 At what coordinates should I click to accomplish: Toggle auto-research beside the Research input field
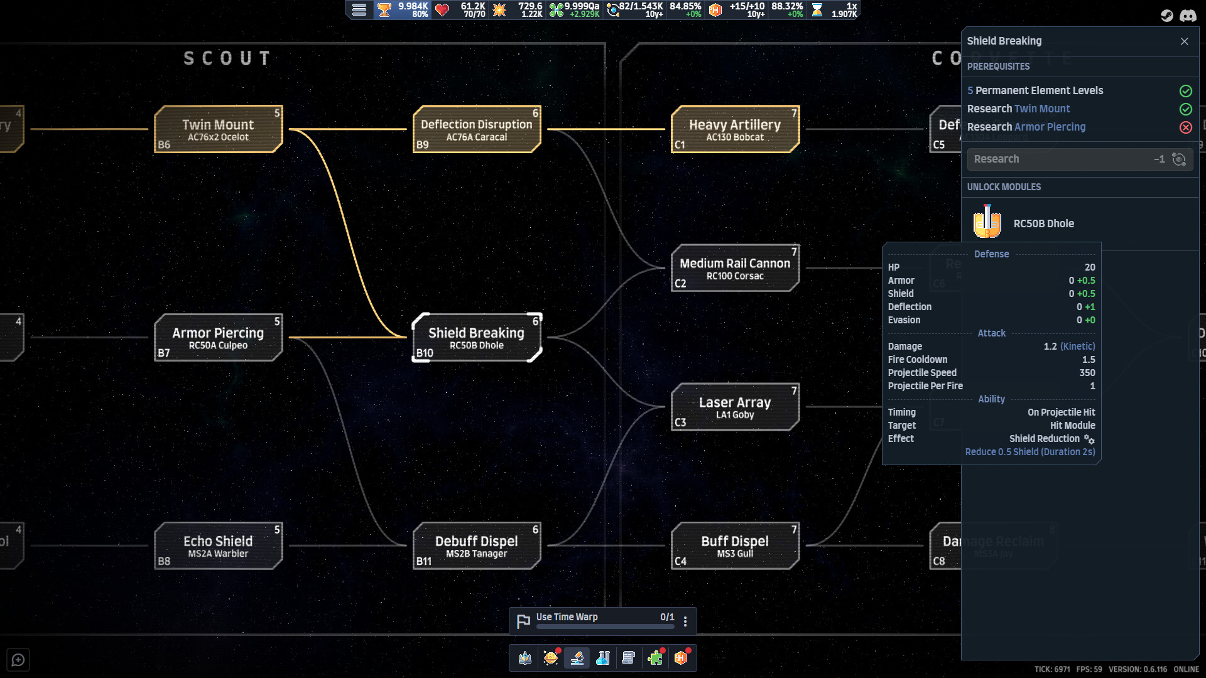[1180, 159]
